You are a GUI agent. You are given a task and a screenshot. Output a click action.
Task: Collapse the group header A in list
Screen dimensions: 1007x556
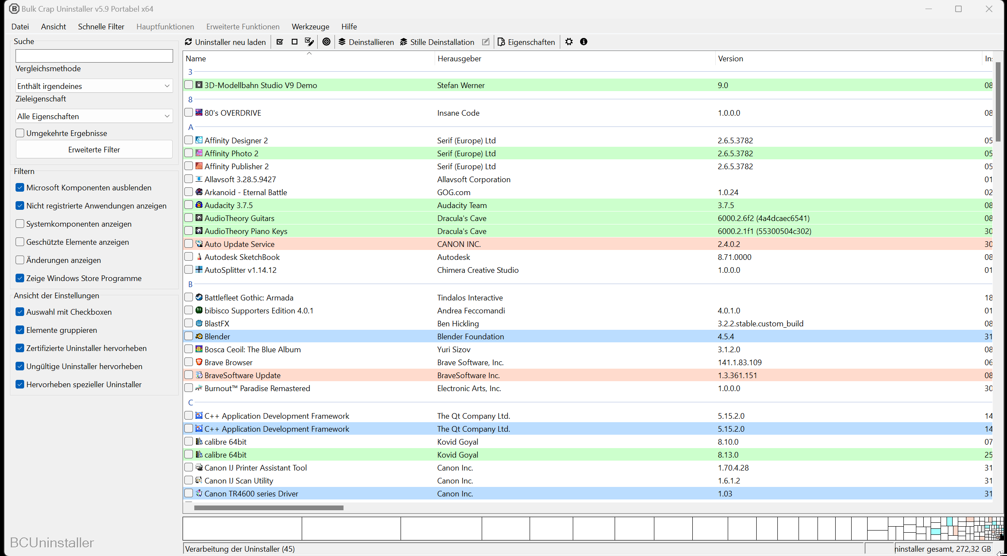point(190,127)
